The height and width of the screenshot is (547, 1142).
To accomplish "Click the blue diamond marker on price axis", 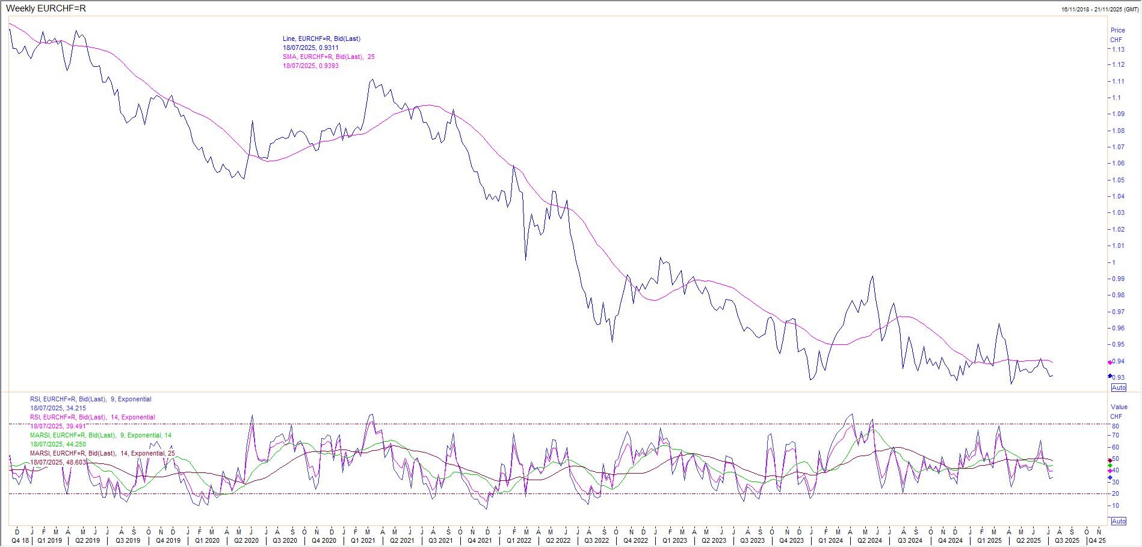I will click(x=1110, y=376).
